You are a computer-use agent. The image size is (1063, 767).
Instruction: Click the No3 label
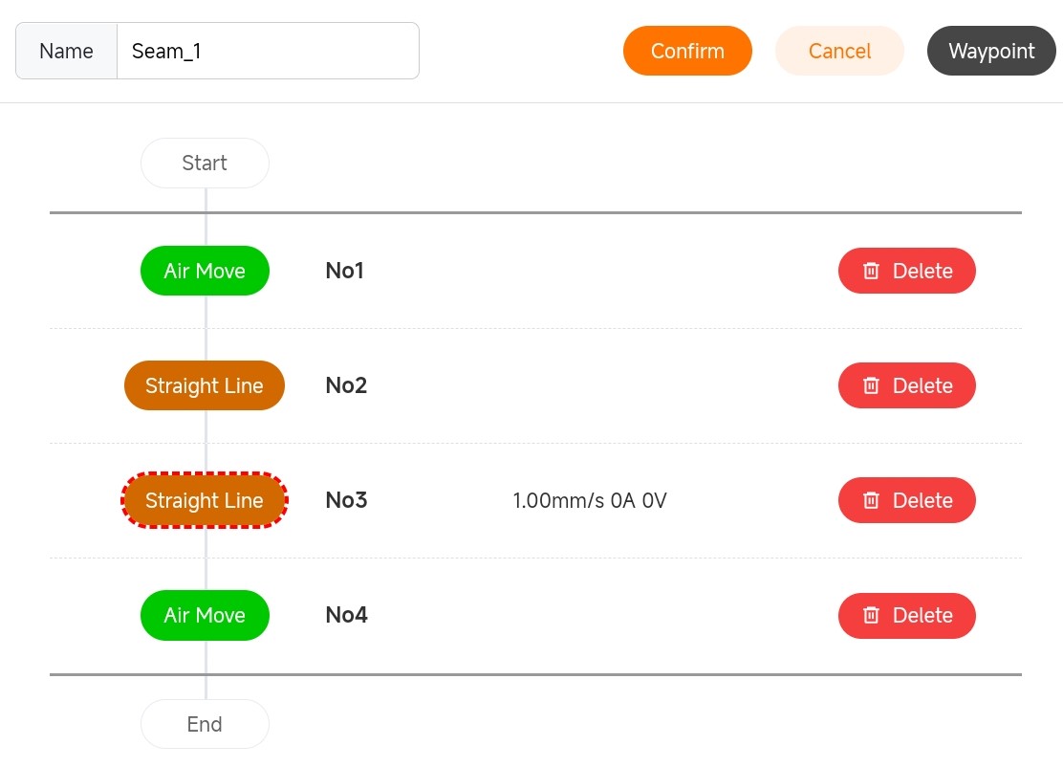point(346,500)
